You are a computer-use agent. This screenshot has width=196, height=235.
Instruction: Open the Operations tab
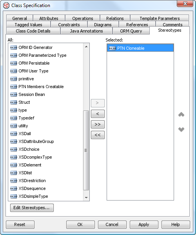83,18
